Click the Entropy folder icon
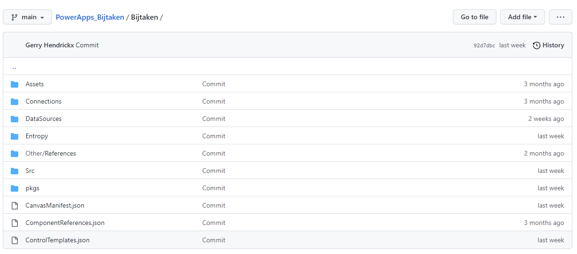This screenshot has height=254, width=577. pos(15,136)
